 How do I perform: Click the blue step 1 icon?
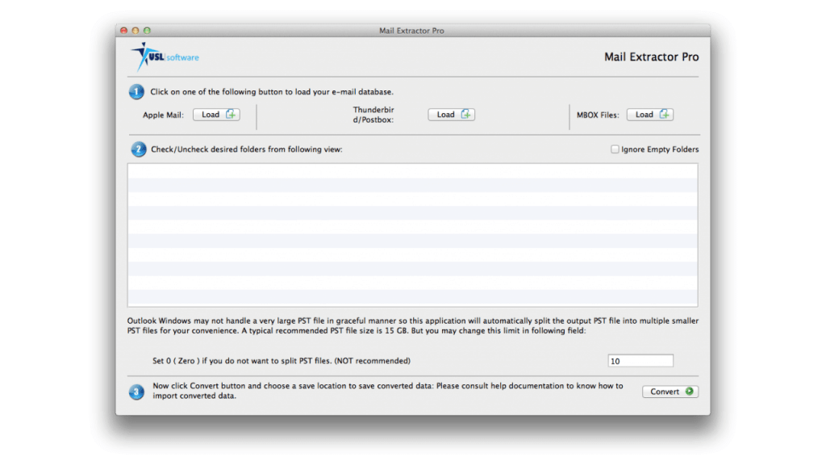pyautogui.click(x=137, y=92)
